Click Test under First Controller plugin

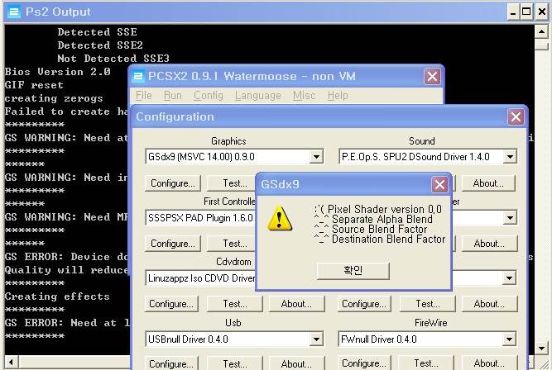[x=233, y=244]
